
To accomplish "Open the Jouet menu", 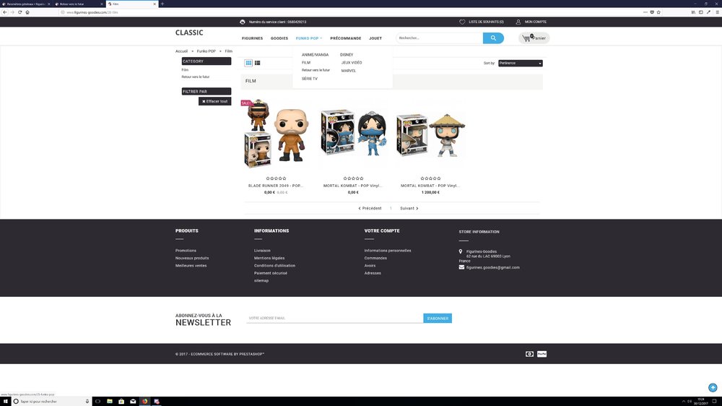I will click(375, 38).
